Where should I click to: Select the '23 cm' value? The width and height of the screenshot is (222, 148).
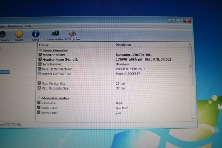click(x=120, y=84)
